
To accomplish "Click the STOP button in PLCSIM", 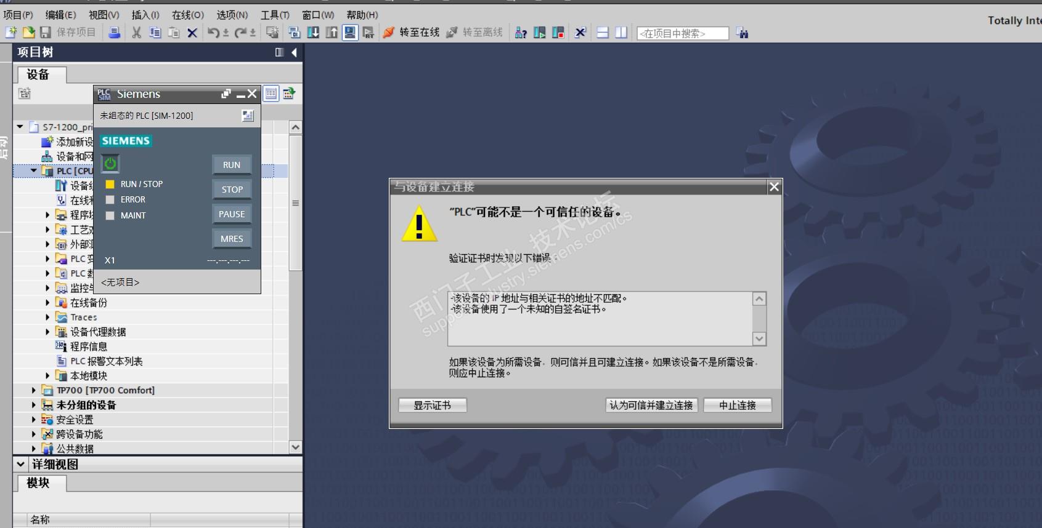I will click(232, 190).
